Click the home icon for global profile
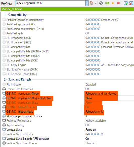The image size is (134, 147). pyautogui.click(x=91, y=3)
